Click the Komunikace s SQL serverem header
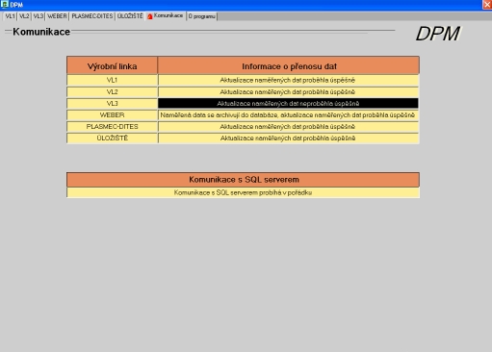The image size is (492, 352). (243, 180)
